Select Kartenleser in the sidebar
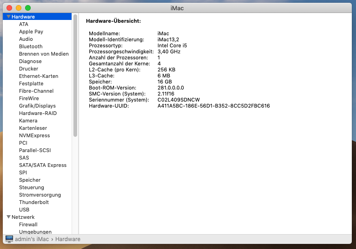The image size is (356, 249). 33,128
